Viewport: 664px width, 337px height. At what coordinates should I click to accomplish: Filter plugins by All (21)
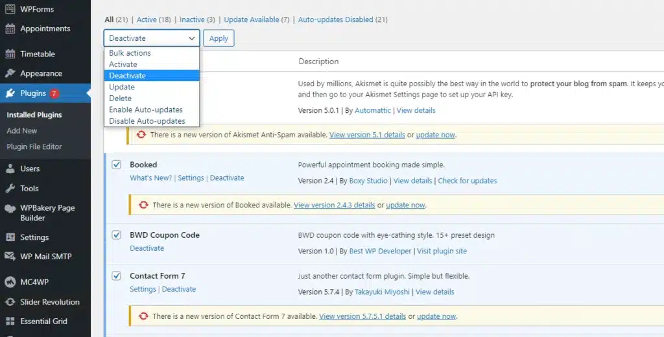pos(116,19)
